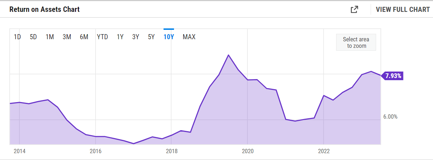Viewport: 433px width, 160px height.
Task: Switch chart to 3Y range
Action: pos(135,37)
